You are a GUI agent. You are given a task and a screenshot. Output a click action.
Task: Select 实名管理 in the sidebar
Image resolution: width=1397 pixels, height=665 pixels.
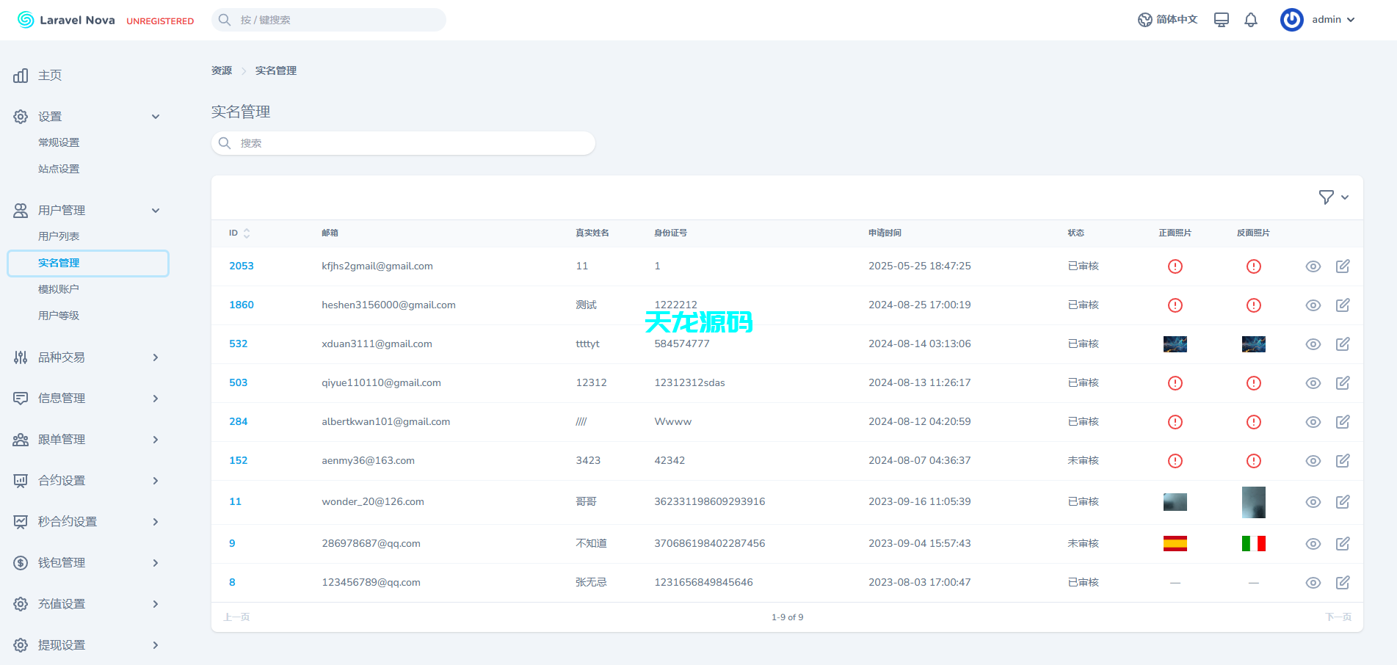[60, 262]
